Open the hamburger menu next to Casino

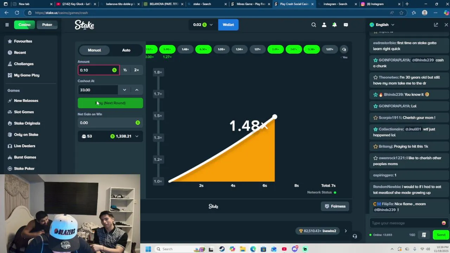[x=7, y=25]
